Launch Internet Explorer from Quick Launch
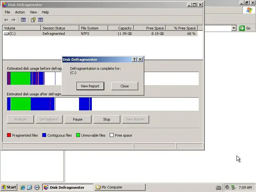Viewport: 256px width, 192px height. pos(23,187)
